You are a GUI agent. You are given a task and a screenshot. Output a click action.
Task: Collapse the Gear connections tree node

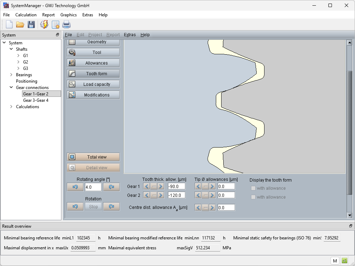click(x=11, y=88)
